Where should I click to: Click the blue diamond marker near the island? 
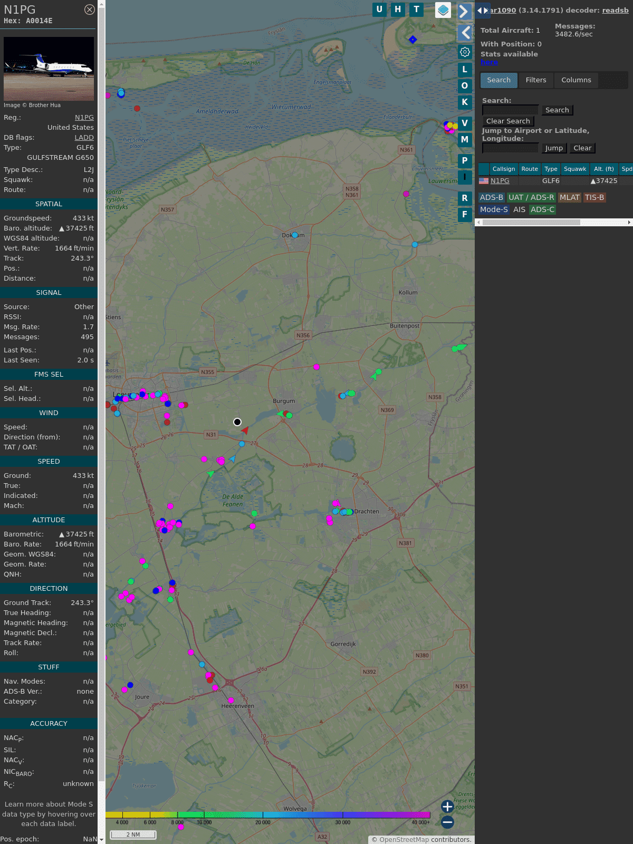pos(413,40)
